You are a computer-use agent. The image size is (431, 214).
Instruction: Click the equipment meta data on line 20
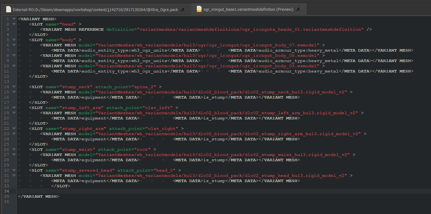coord(94,118)
